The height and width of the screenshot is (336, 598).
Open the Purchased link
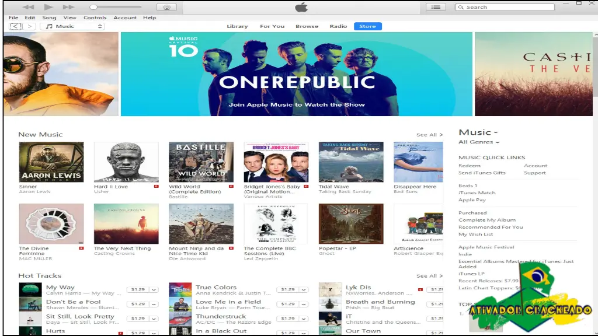coord(472,212)
